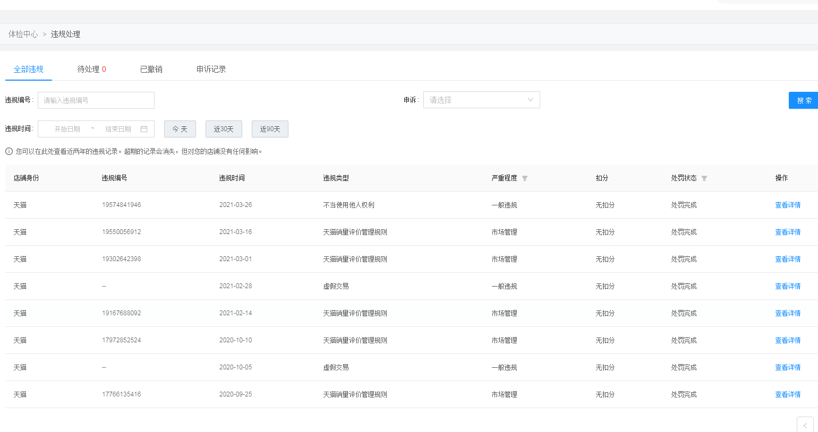View details for violation 19302642398

[788, 259]
